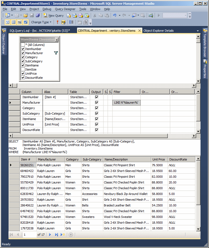The image size is (209, 248).
Task: Click the criteria pane horizontal scrollbar thumb
Action: pyautogui.click(x=90, y=136)
